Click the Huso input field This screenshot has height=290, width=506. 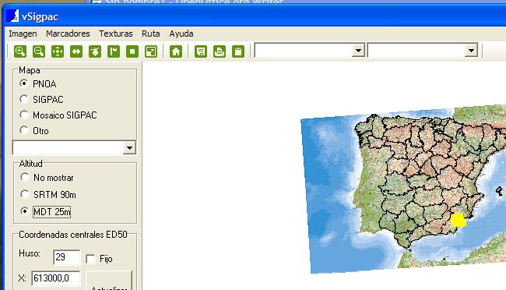point(66,257)
